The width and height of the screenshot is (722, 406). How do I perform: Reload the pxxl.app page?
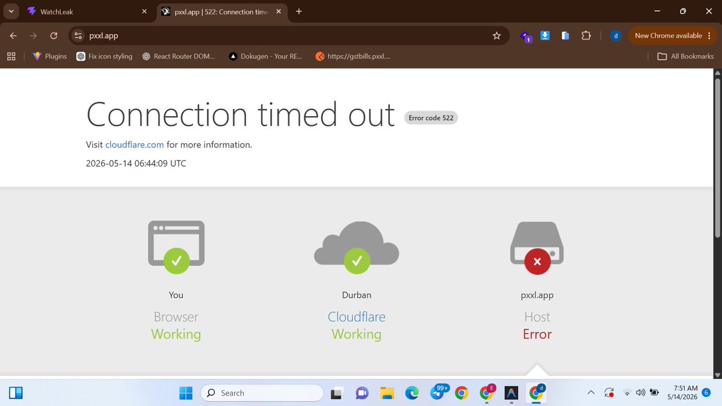pos(54,36)
